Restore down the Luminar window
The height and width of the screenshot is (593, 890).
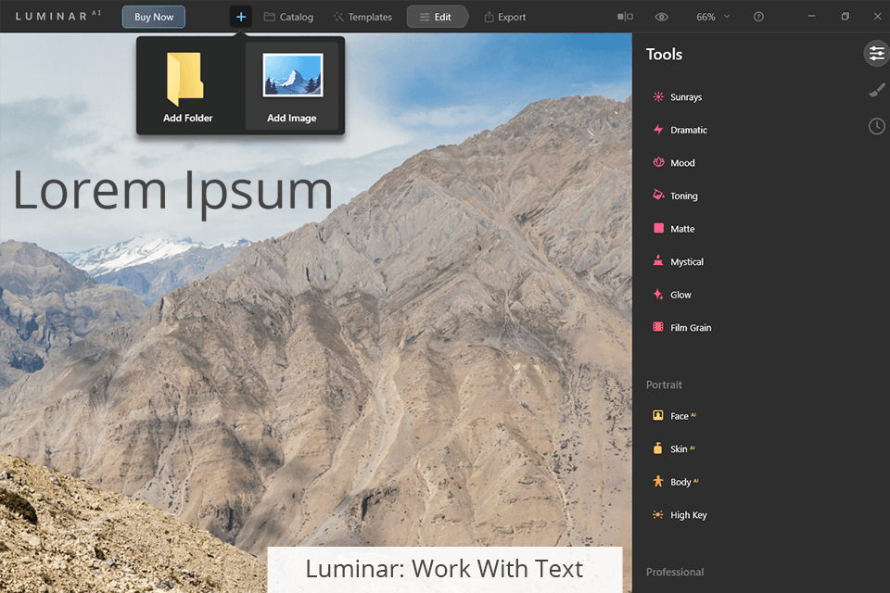pyautogui.click(x=845, y=17)
